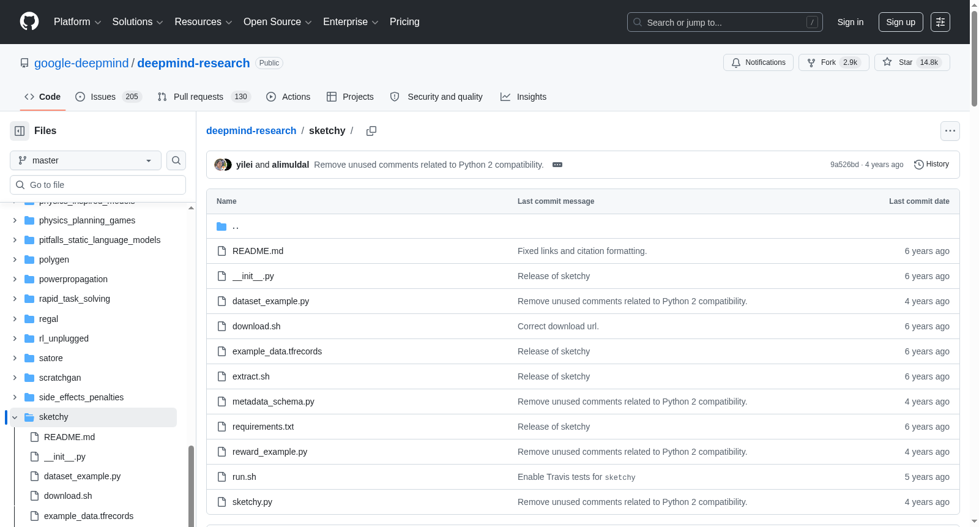979x527 pixels.
Task: Click the Sign in link
Action: coord(851,22)
